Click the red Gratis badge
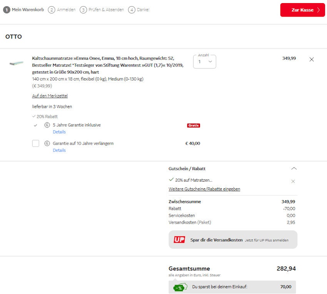The width and height of the screenshot is (327, 294). click(194, 125)
